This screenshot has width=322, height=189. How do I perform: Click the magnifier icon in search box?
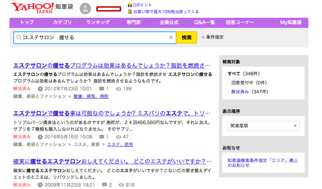pos(19,38)
